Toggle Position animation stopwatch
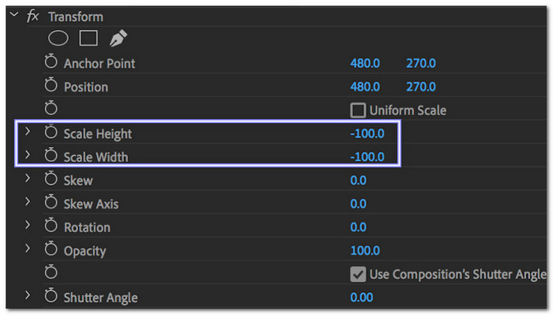This screenshot has width=553, height=315. tap(51, 85)
